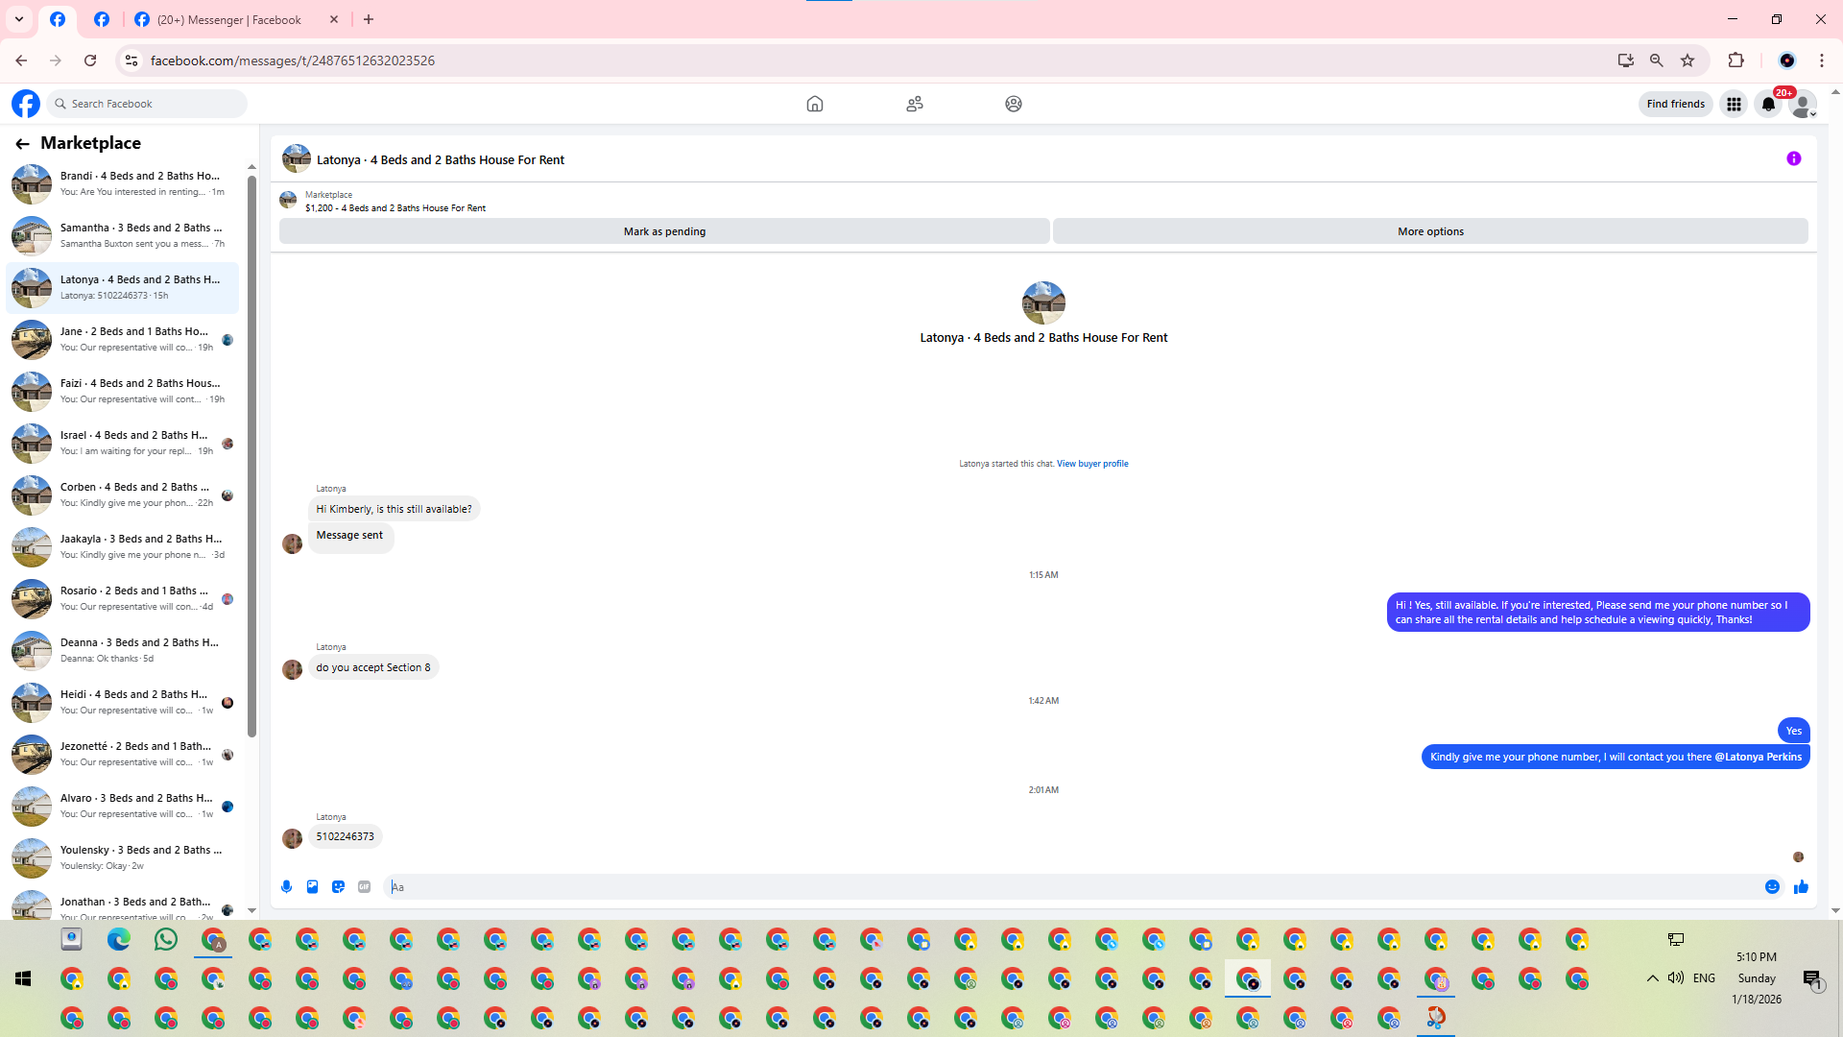This screenshot has height=1037, width=1843.
Task: Attach a photo using the image icon
Action: [312, 887]
